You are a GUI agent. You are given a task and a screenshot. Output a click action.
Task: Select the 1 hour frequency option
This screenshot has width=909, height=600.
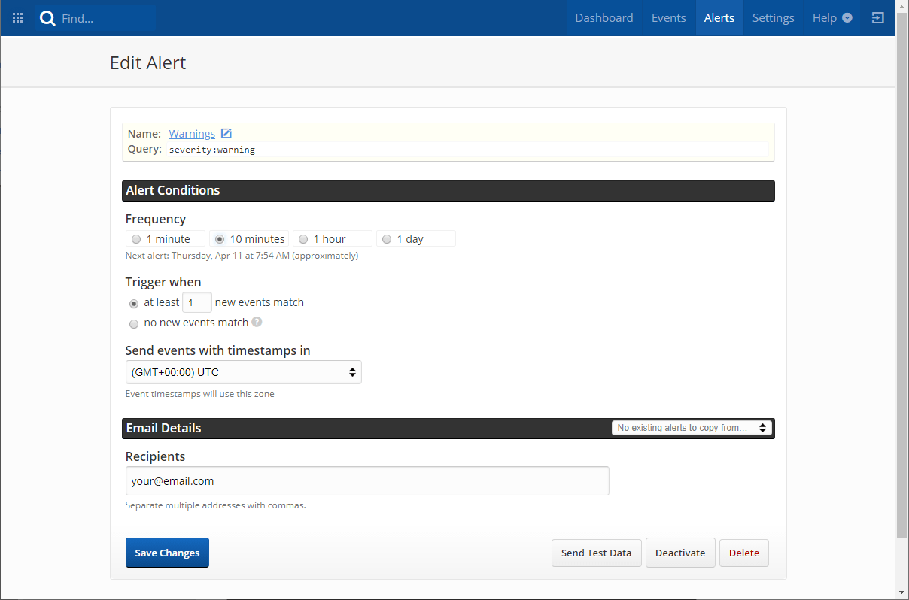tap(303, 239)
